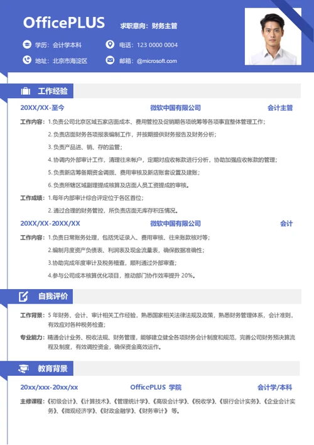Click the 主修课程 label

(32, 401)
